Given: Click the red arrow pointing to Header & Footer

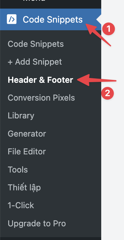Looking at the screenshot, I should (97, 80).
